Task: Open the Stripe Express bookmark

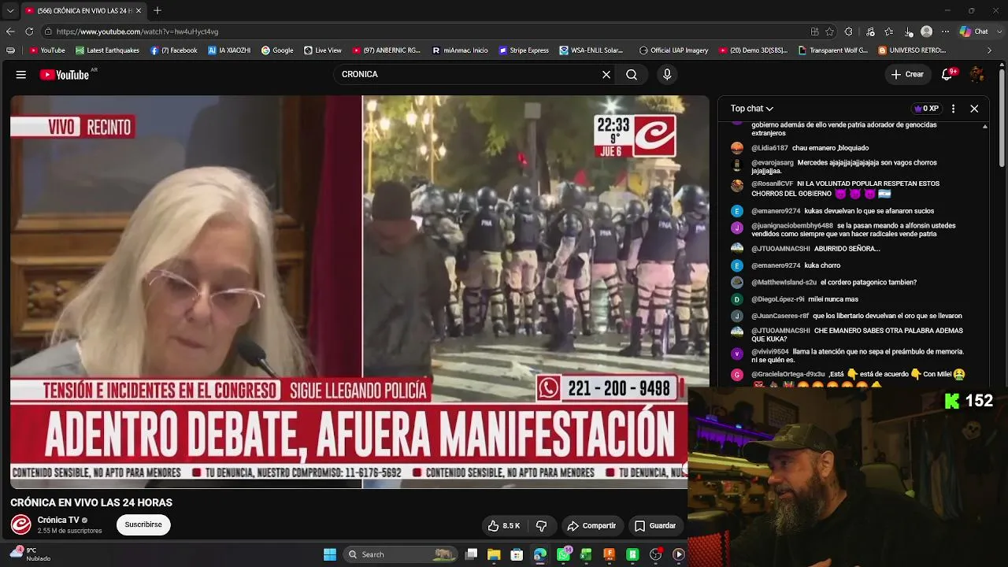Action: pos(524,50)
